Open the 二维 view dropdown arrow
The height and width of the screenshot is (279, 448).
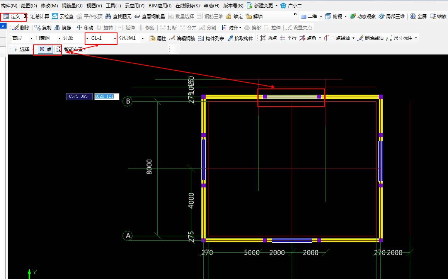[321, 17]
